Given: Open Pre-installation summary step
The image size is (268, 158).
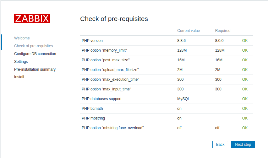Looking at the screenshot, I should [x=35, y=69].
